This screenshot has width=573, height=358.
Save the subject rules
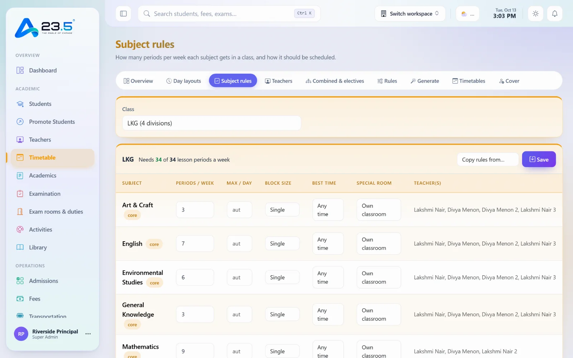coord(539,159)
